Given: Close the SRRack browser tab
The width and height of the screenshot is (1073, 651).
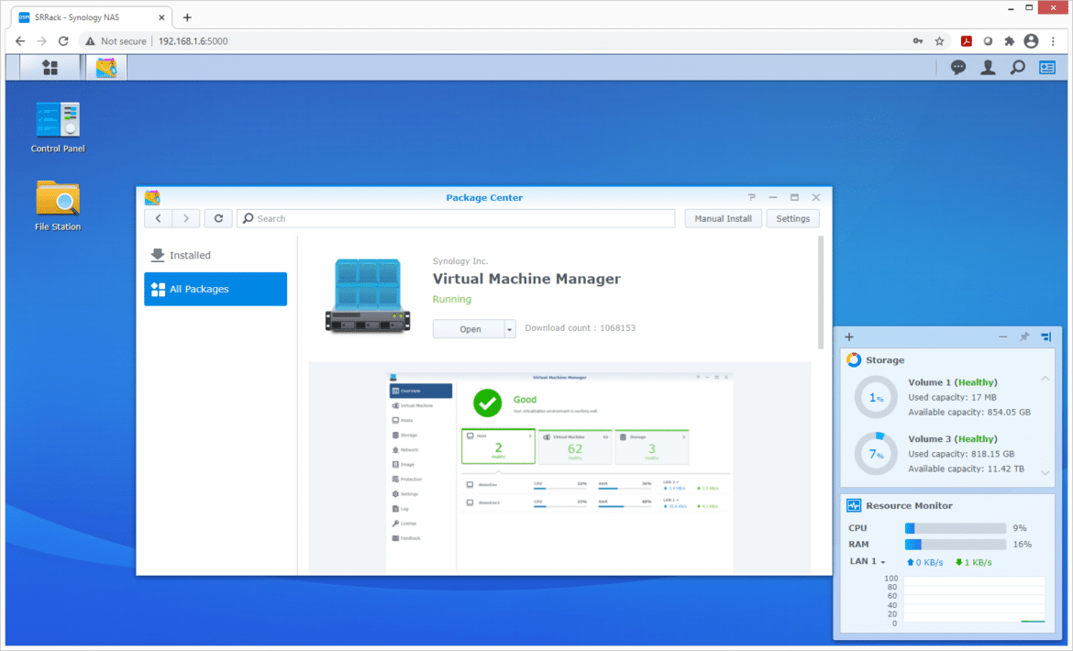Looking at the screenshot, I should [162, 17].
